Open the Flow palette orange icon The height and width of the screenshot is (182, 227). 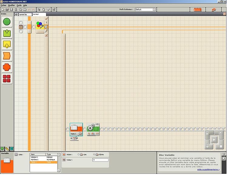click(7, 56)
